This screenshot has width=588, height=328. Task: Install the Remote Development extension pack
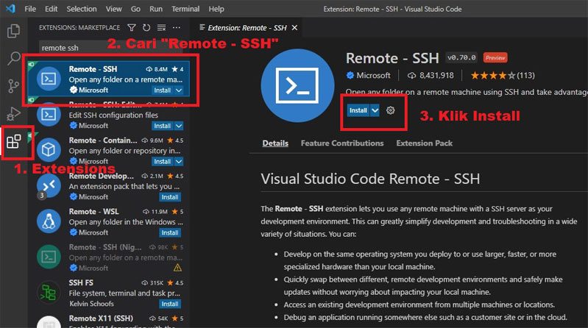pos(170,197)
